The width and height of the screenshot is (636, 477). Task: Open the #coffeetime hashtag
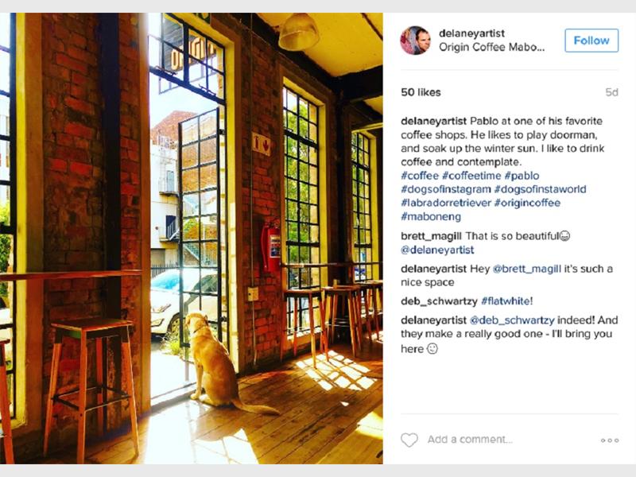point(471,176)
